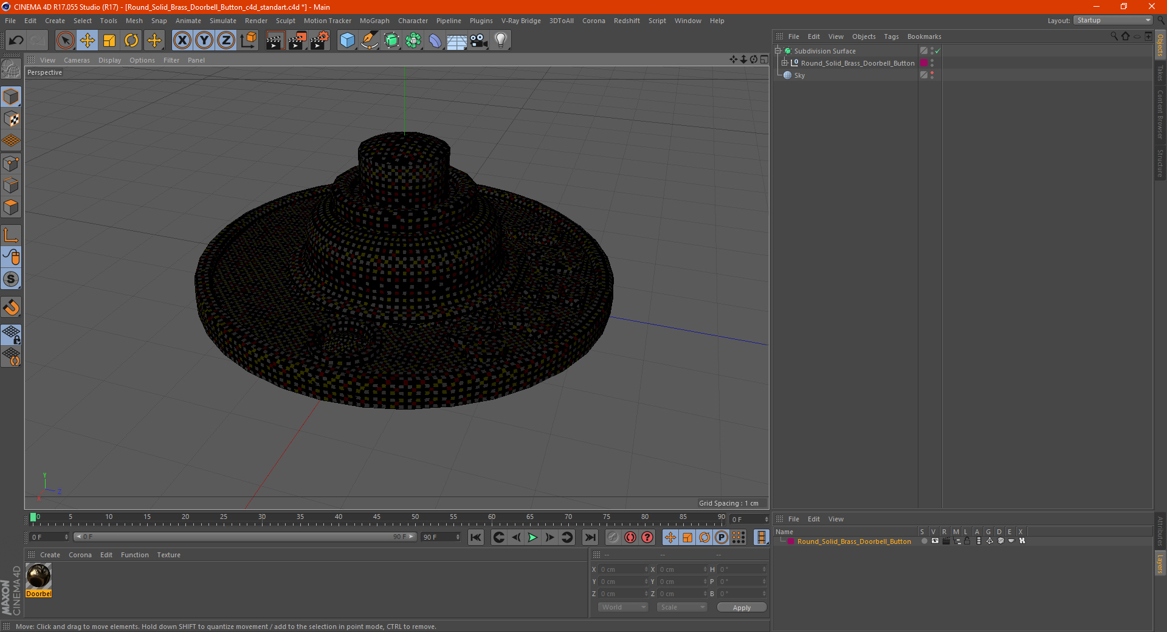Open the File menu
Image resolution: width=1167 pixels, height=632 pixels.
[10, 21]
